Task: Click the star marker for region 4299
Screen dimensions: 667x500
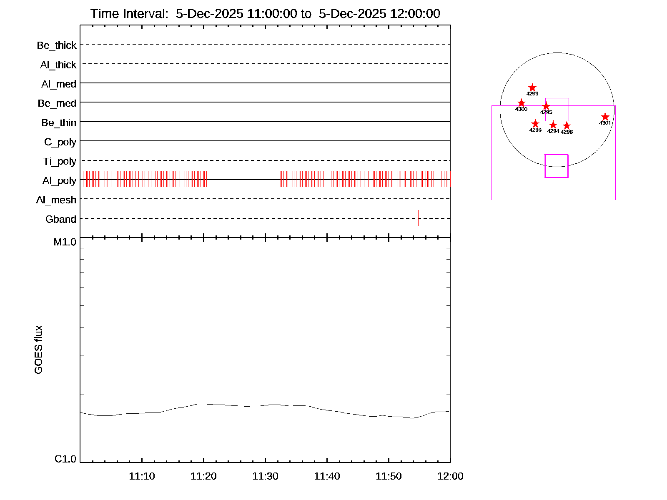Action: (532, 87)
